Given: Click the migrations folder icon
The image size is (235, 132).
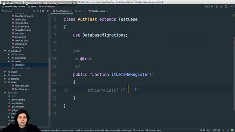Looking at the screenshot, I should click(13, 58).
